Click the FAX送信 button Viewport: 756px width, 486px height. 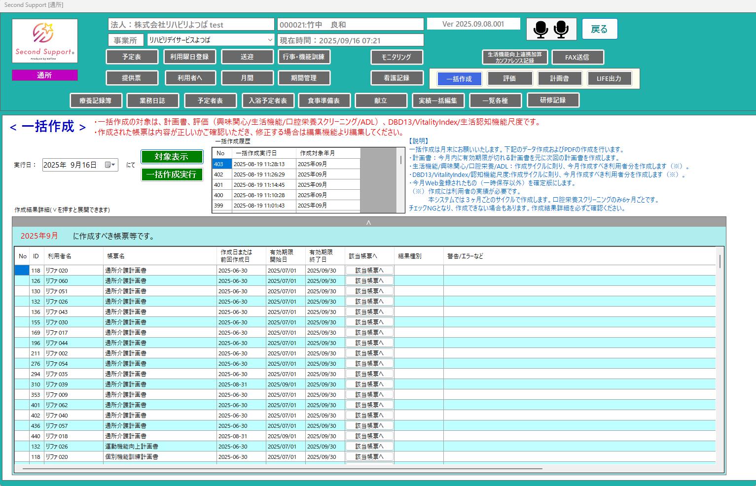[577, 57]
